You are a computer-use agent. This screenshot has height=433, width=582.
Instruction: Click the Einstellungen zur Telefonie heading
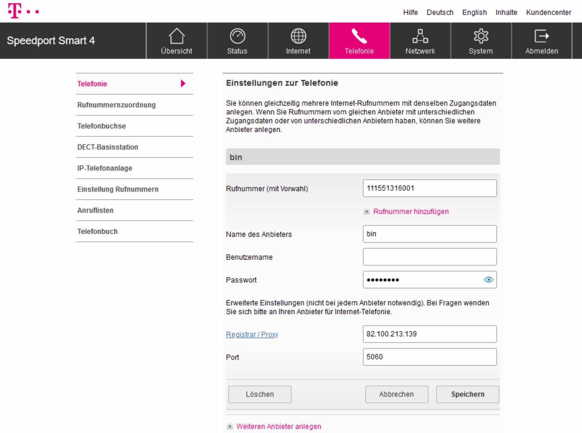pos(282,83)
